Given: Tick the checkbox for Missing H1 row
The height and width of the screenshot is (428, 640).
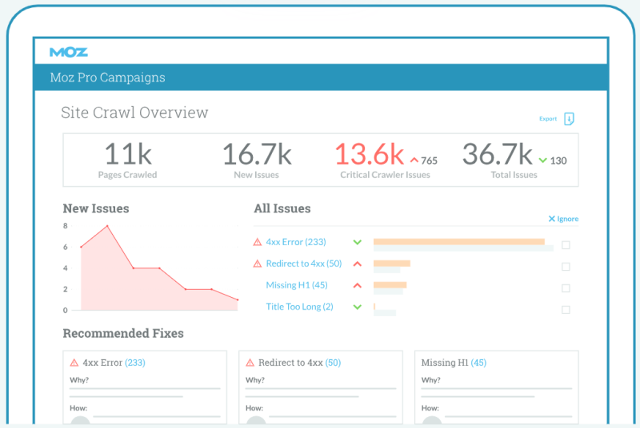Looking at the screenshot, I should 566,288.
